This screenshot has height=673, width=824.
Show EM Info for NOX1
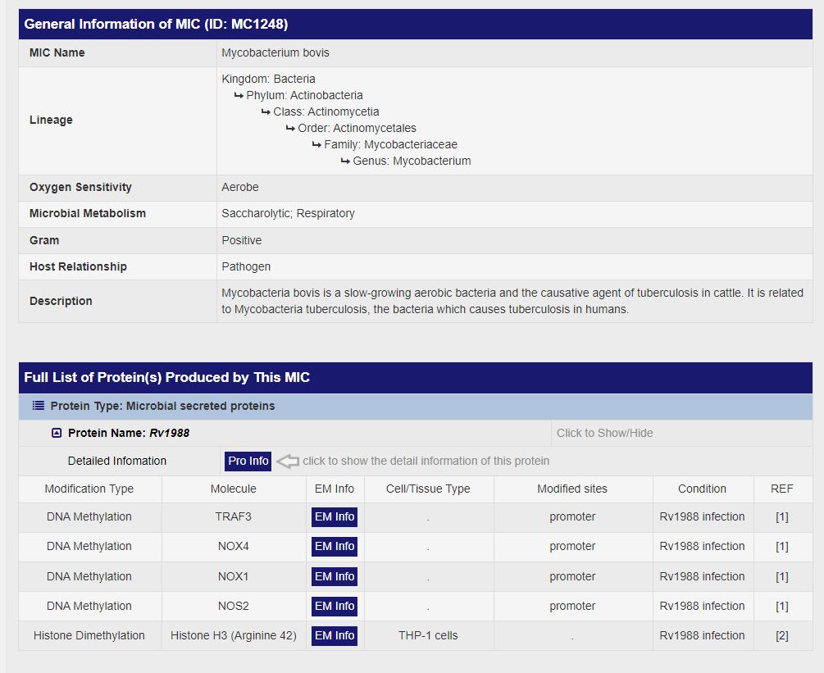(x=335, y=576)
